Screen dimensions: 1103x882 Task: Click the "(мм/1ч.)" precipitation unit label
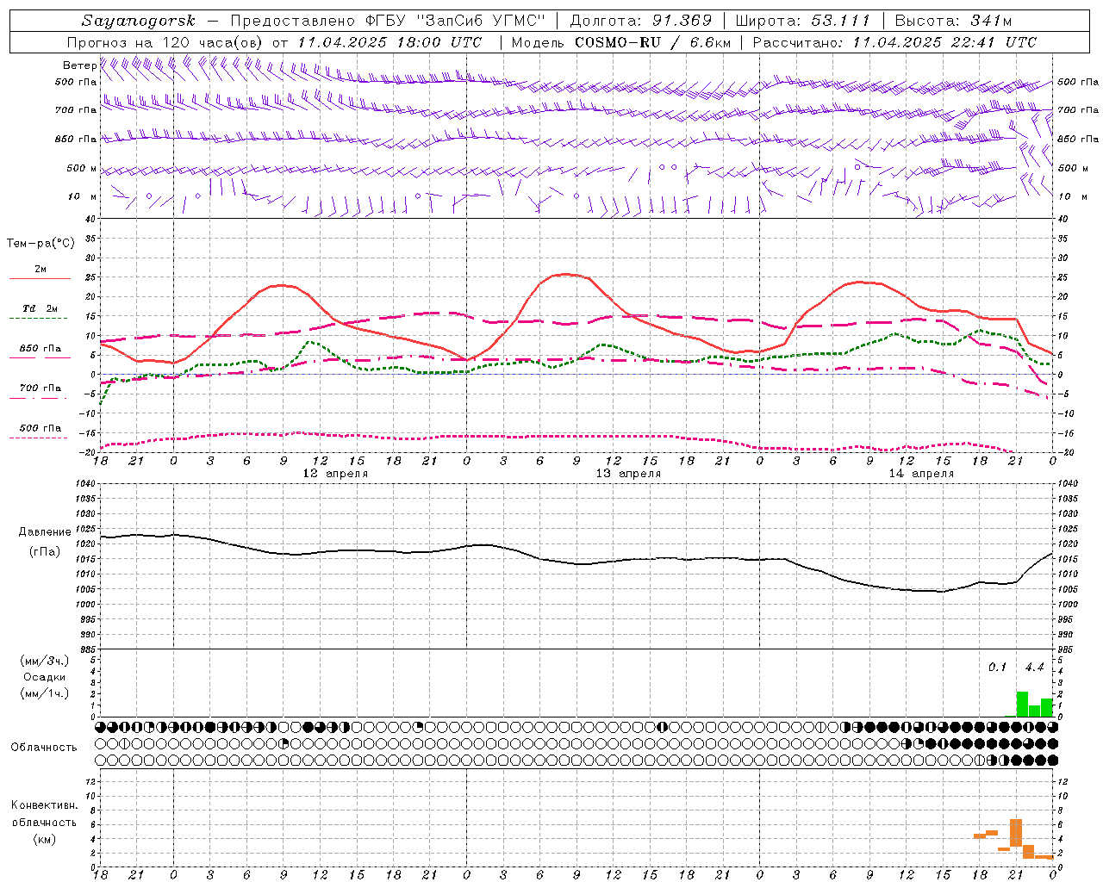(x=45, y=693)
